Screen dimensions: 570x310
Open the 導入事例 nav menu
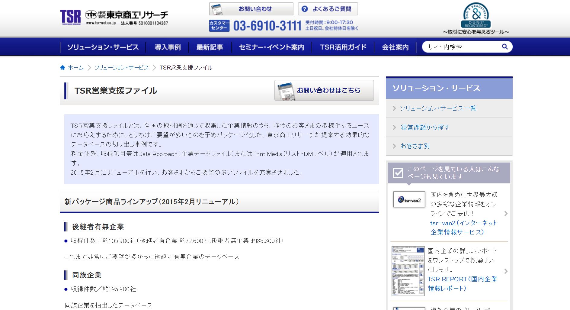(168, 47)
